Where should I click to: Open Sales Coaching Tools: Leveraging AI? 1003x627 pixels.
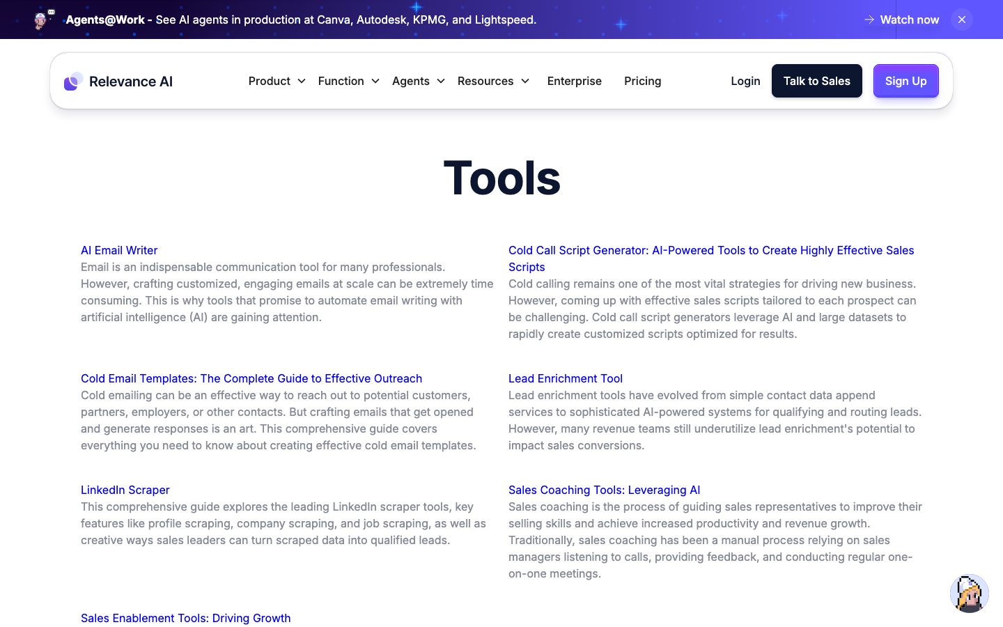coord(605,490)
